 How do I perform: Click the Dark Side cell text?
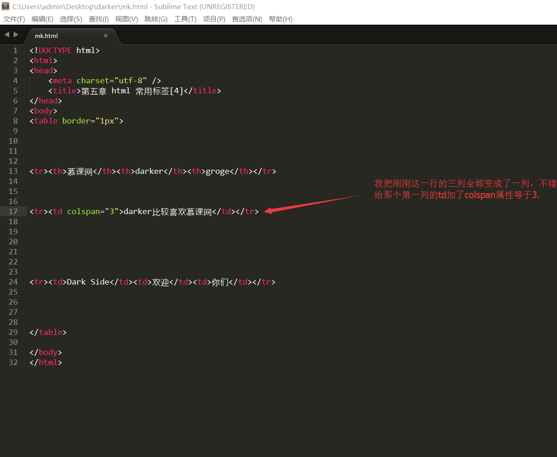pos(88,282)
